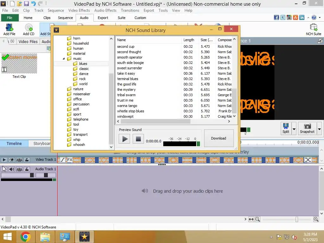The height and width of the screenshot is (243, 324).
Task: Select the Text Clip thumbnail
Action: click(19, 63)
